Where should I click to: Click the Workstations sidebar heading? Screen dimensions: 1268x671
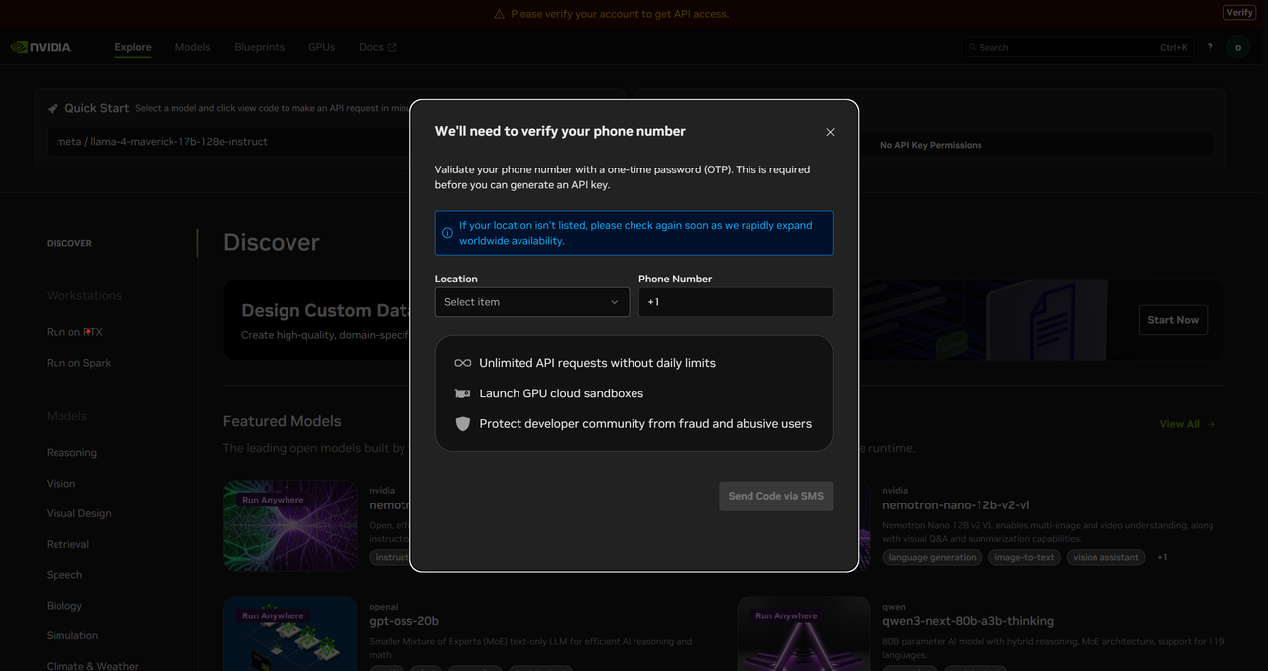click(84, 296)
